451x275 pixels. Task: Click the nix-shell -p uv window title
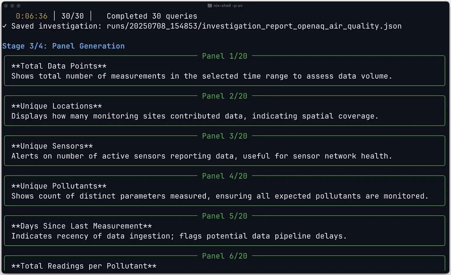click(228, 6)
